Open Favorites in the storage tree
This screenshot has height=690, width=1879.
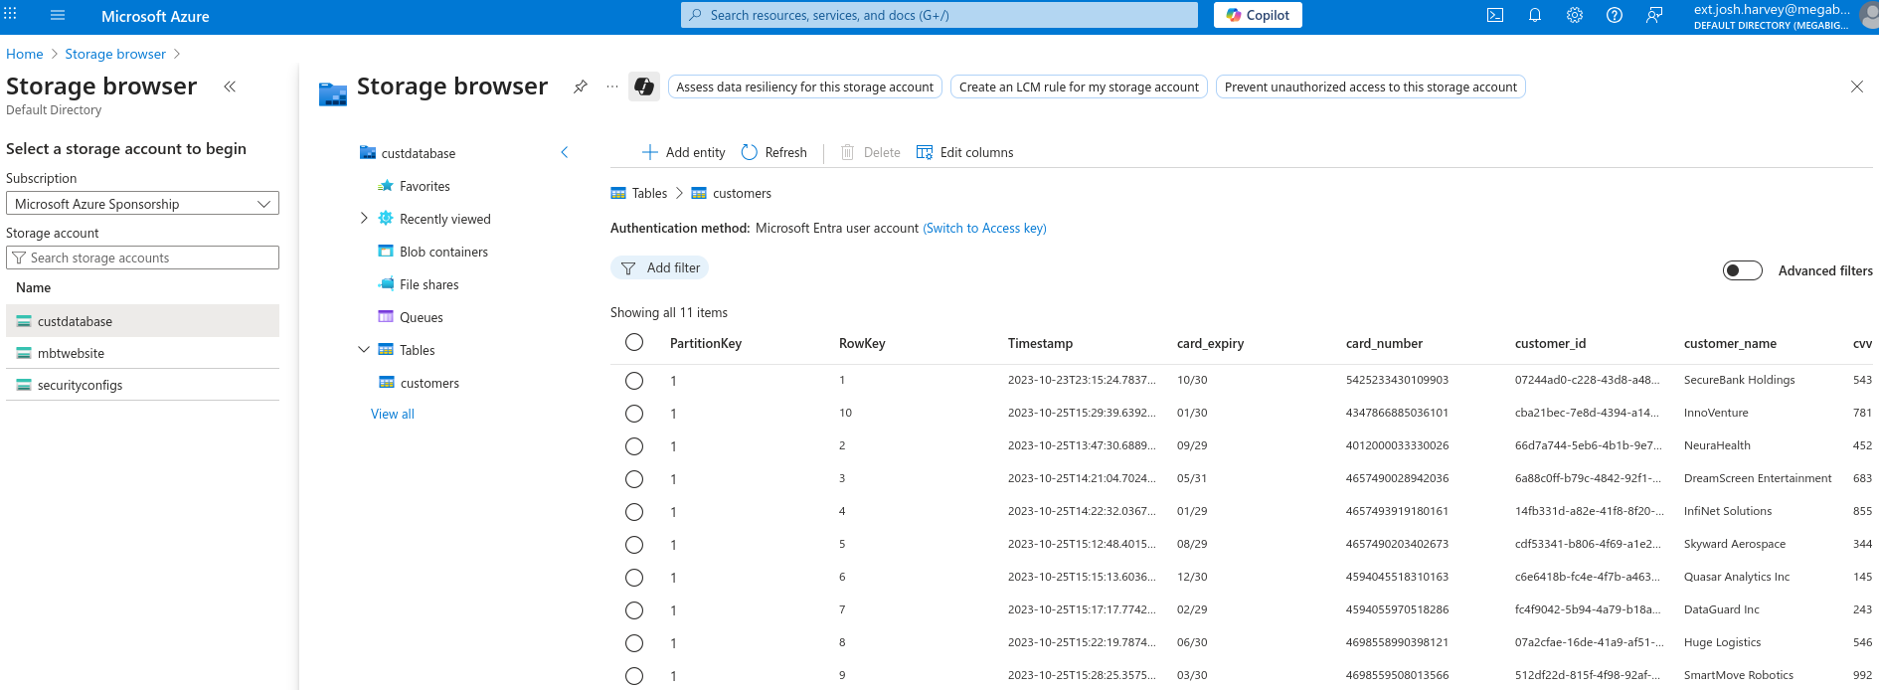[425, 186]
